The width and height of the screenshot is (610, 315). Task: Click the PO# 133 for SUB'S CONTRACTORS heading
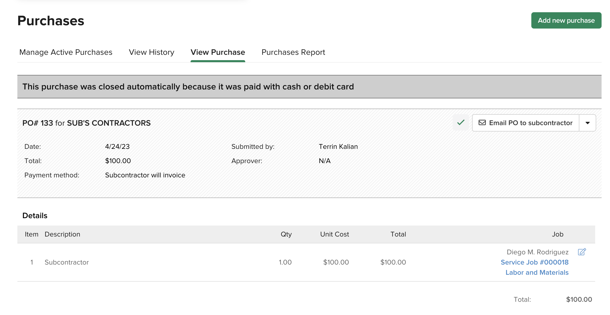(x=86, y=123)
